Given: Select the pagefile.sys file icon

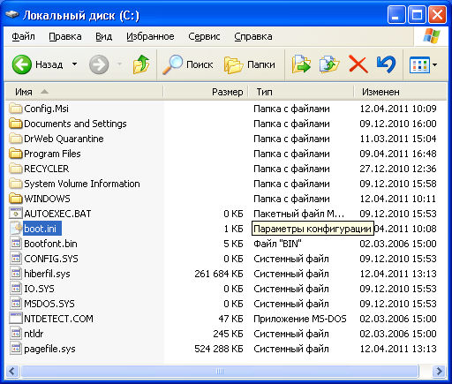Looking at the screenshot, I should coord(16,349).
